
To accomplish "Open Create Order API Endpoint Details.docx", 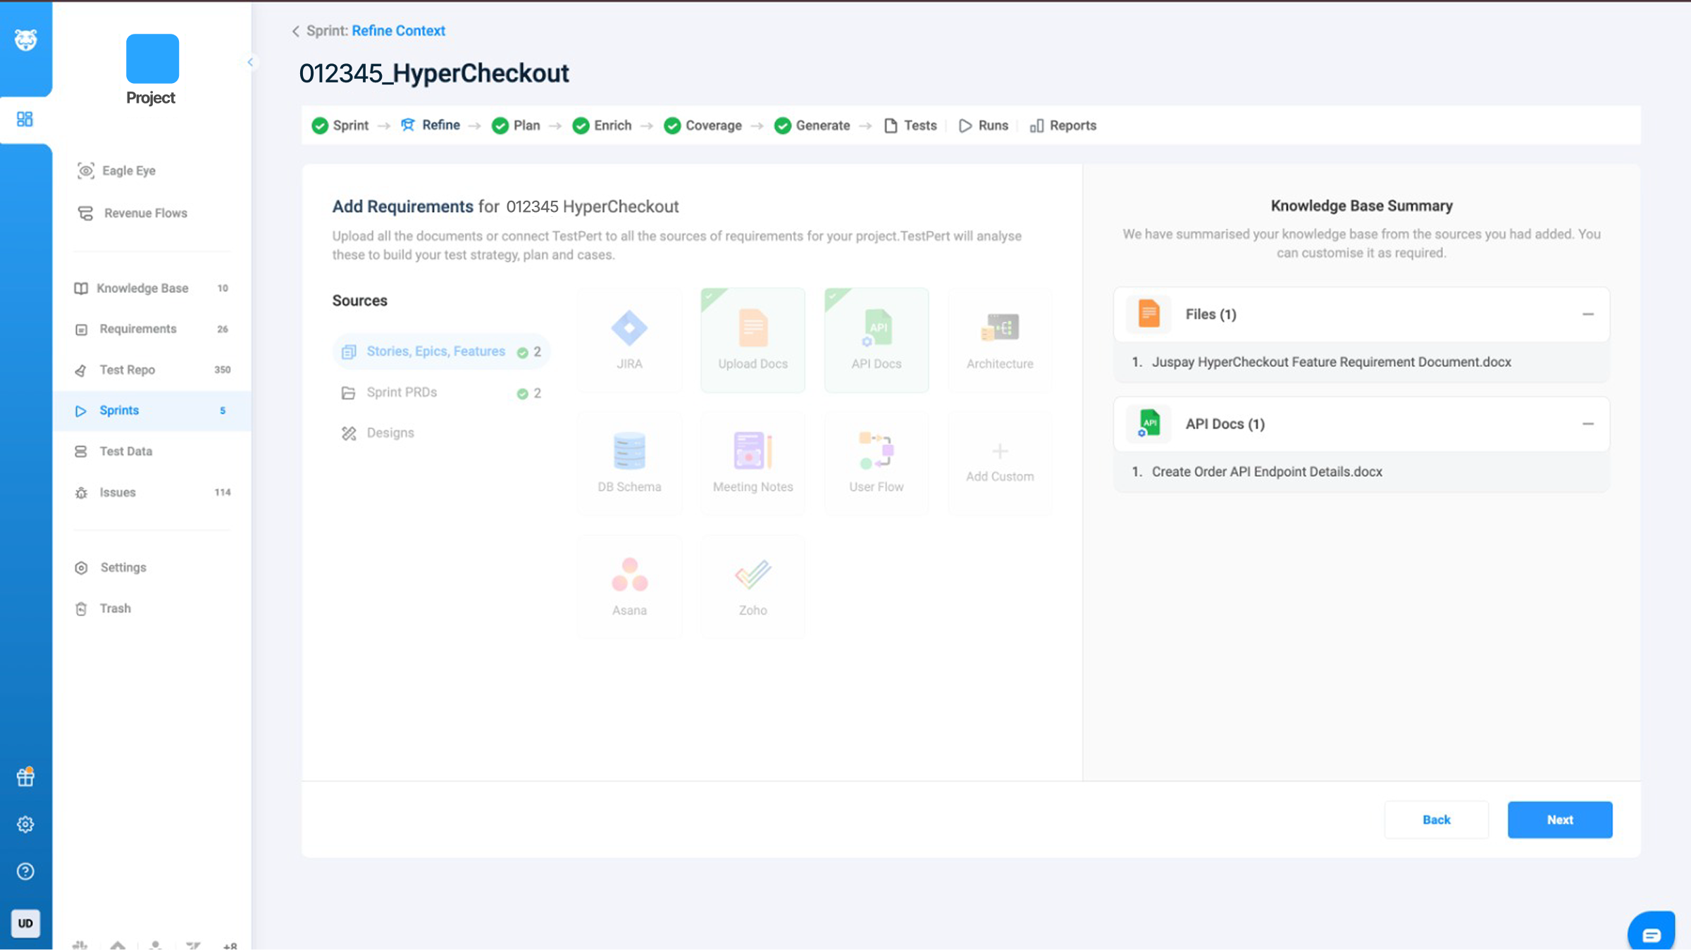I will point(1267,472).
